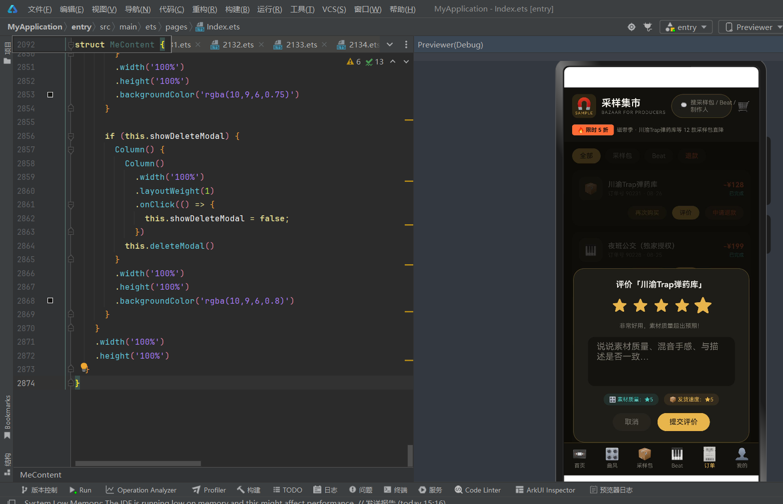The width and height of the screenshot is (783, 504).
Task: Click the 素材质量 rating chip
Action: pyautogui.click(x=631, y=399)
